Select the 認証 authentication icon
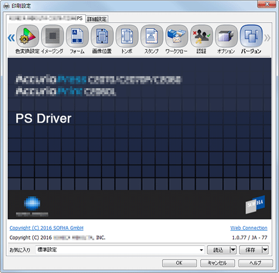 point(201,36)
